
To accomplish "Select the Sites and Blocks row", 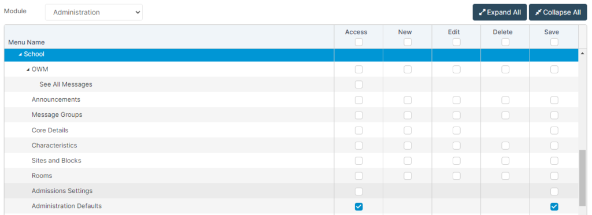I will 291,161.
